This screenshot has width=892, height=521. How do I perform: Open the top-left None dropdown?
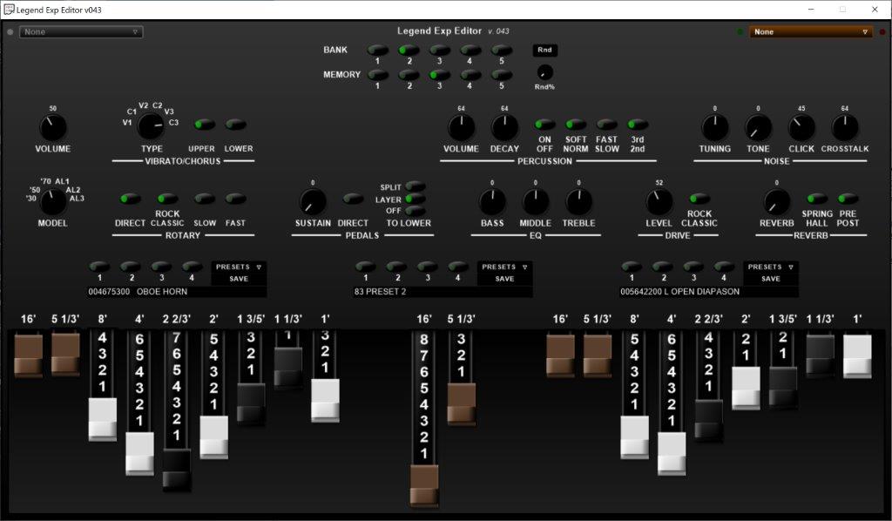coord(81,32)
